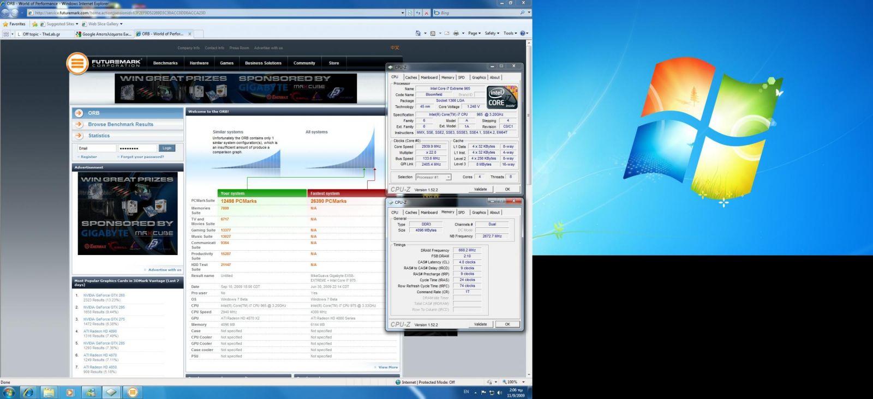Expand the Tools menu dropdown
Viewport: 873px width, 399px height.
(x=510, y=33)
